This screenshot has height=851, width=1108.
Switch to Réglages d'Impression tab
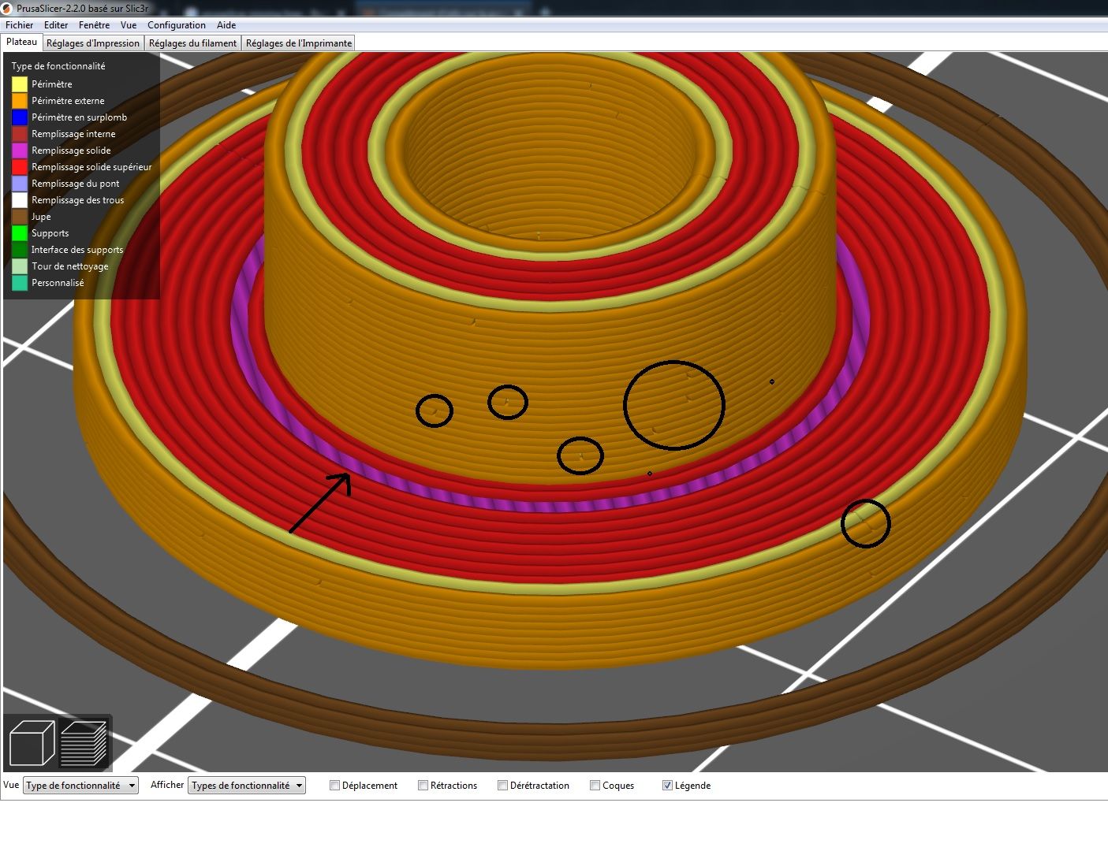(x=93, y=43)
